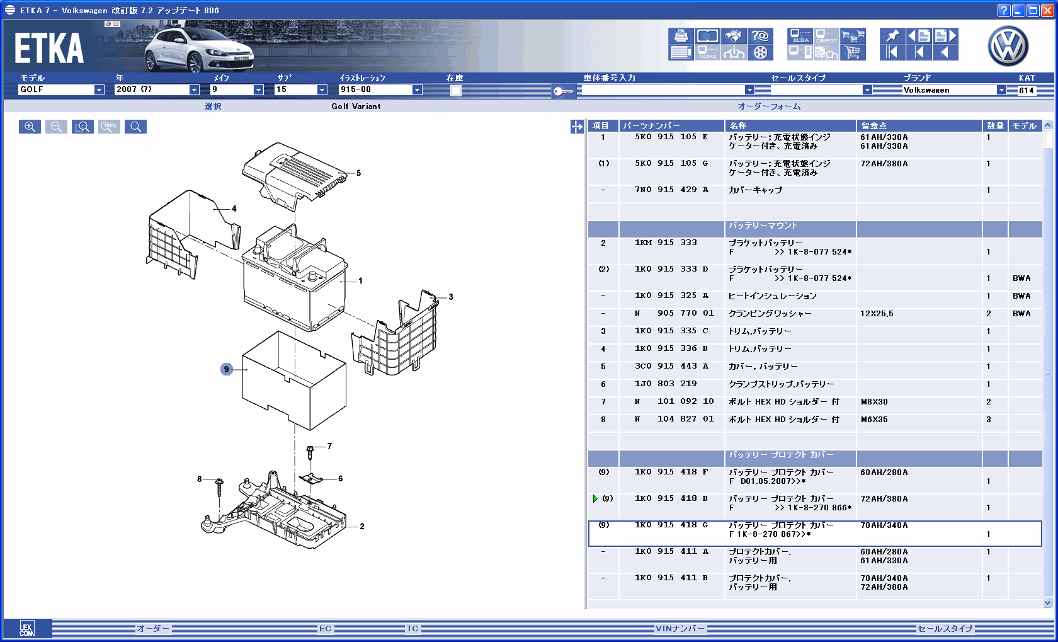Screen dimensions: 1058x642
Task: Go to next page with right-arrow document icon
Action: (945, 37)
